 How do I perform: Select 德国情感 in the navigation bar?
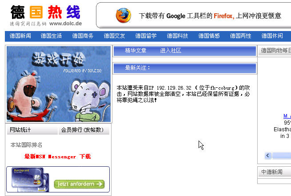pyautogui.click(x=209, y=36)
